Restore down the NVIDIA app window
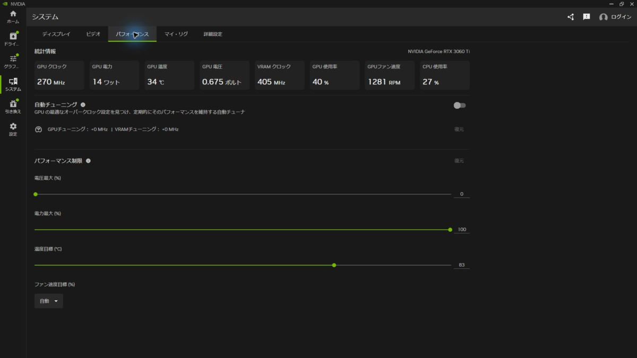637x358 pixels. [621, 4]
